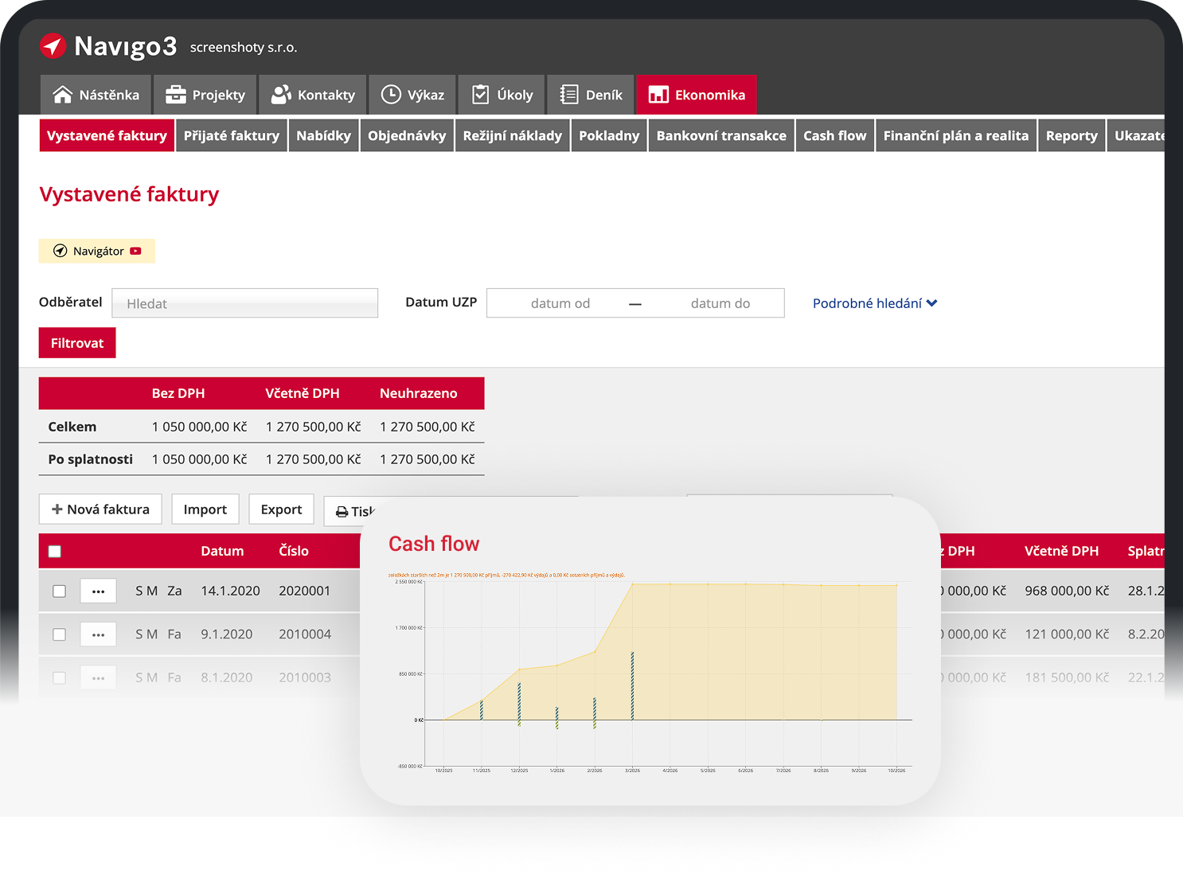
Task: Click the Projekty briefcase icon
Action: click(175, 95)
